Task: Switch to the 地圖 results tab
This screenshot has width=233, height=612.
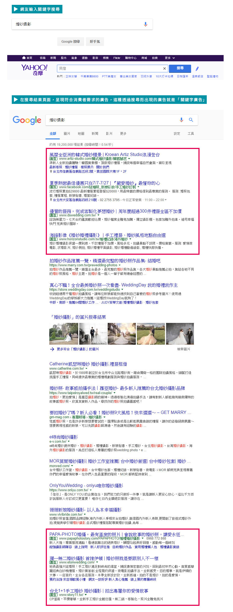Action: pyautogui.click(x=81, y=133)
